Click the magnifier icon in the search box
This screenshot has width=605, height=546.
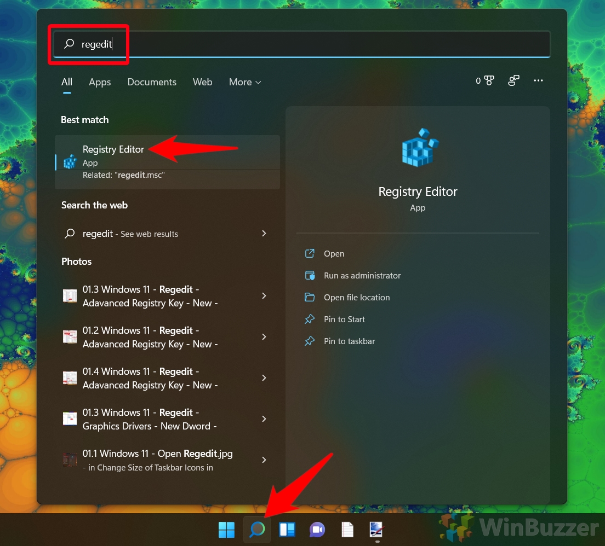tap(69, 44)
